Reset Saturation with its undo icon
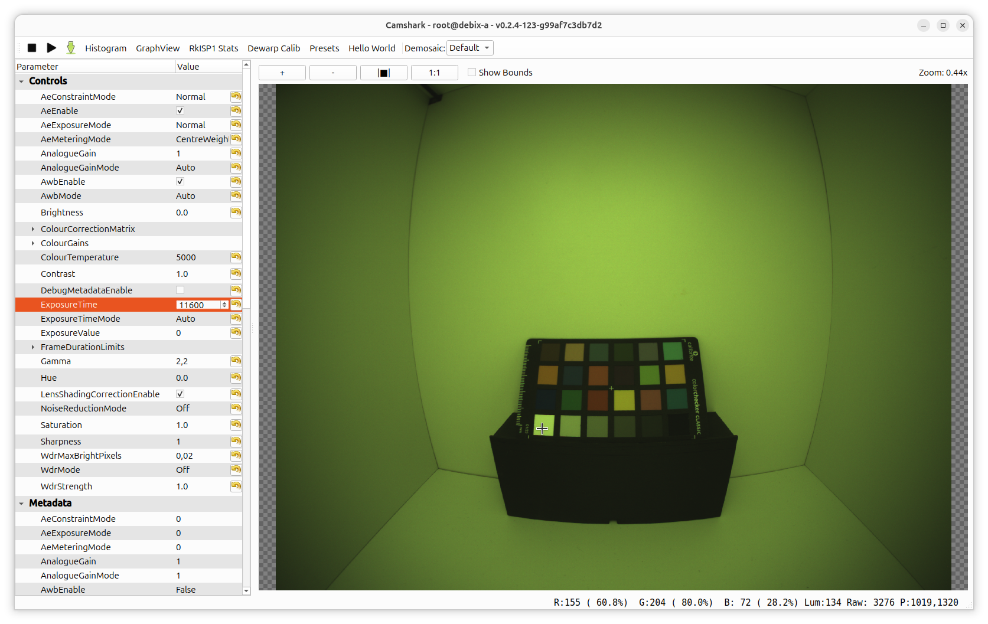This screenshot has height=624, width=988. point(236,424)
